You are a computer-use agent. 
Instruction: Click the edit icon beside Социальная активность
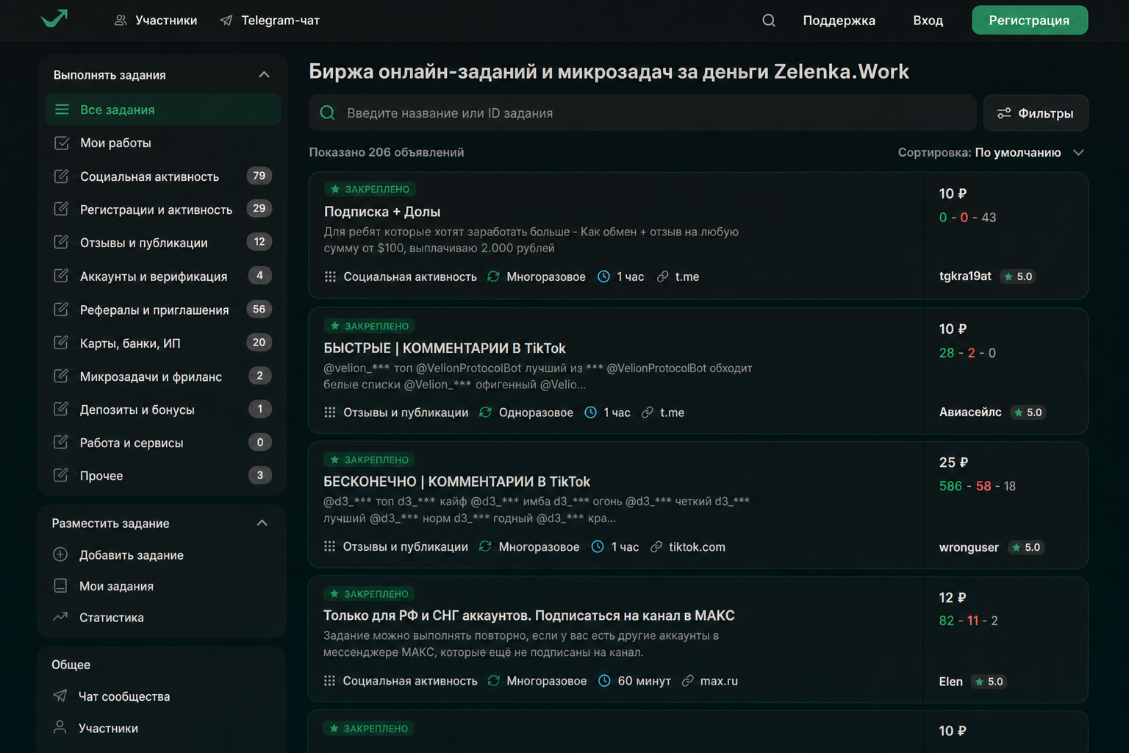pos(62,176)
